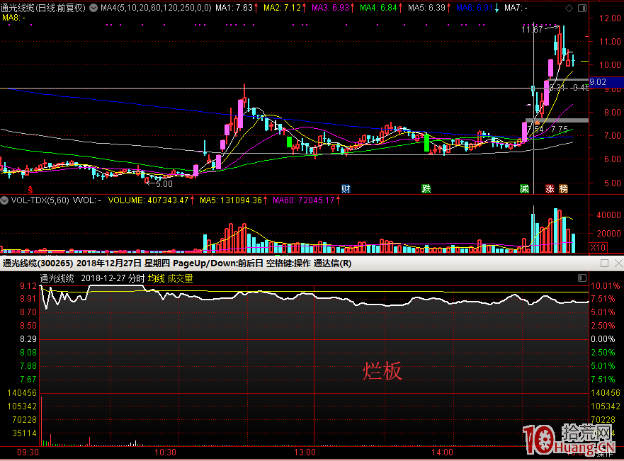This screenshot has height=461, width=624.
Task: Click the 9.12 limit-up price label
Action: point(28,286)
